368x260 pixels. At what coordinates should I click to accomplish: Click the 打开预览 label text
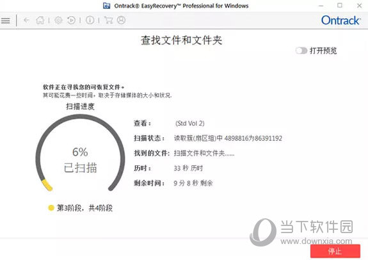[x=323, y=51]
